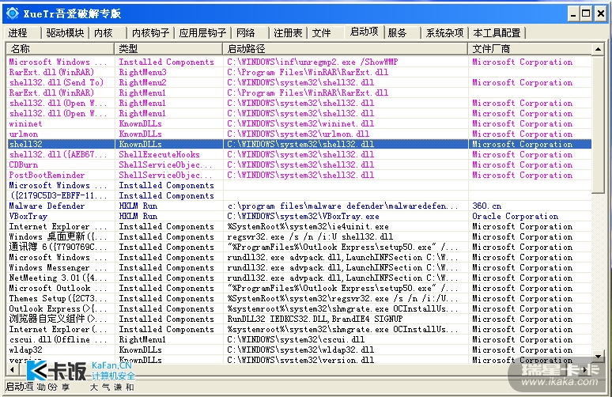Select the Malware Defender startup entry
This screenshot has height=397, width=612.
coord(299,206)
